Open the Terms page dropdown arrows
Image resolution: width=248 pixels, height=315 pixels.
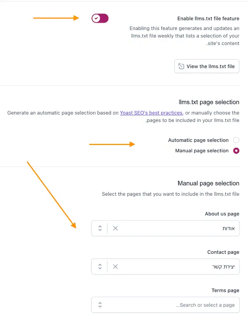click(x=100, y=305)
